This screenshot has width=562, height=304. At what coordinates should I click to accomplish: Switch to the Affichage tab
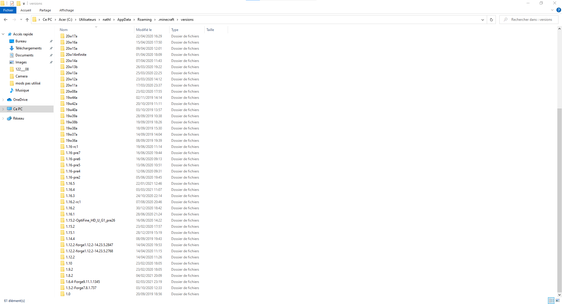pos(66,10)
